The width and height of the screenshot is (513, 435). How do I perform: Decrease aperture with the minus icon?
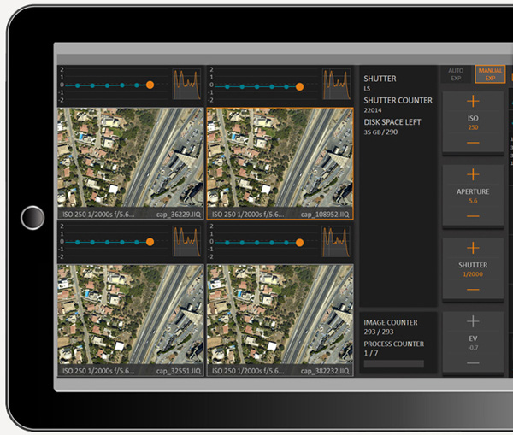[x=473, y=216]
